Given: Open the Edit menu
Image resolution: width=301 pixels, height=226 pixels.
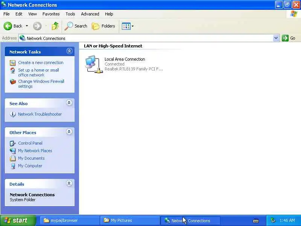Looking at the screenshot, I should coord(19,14).
